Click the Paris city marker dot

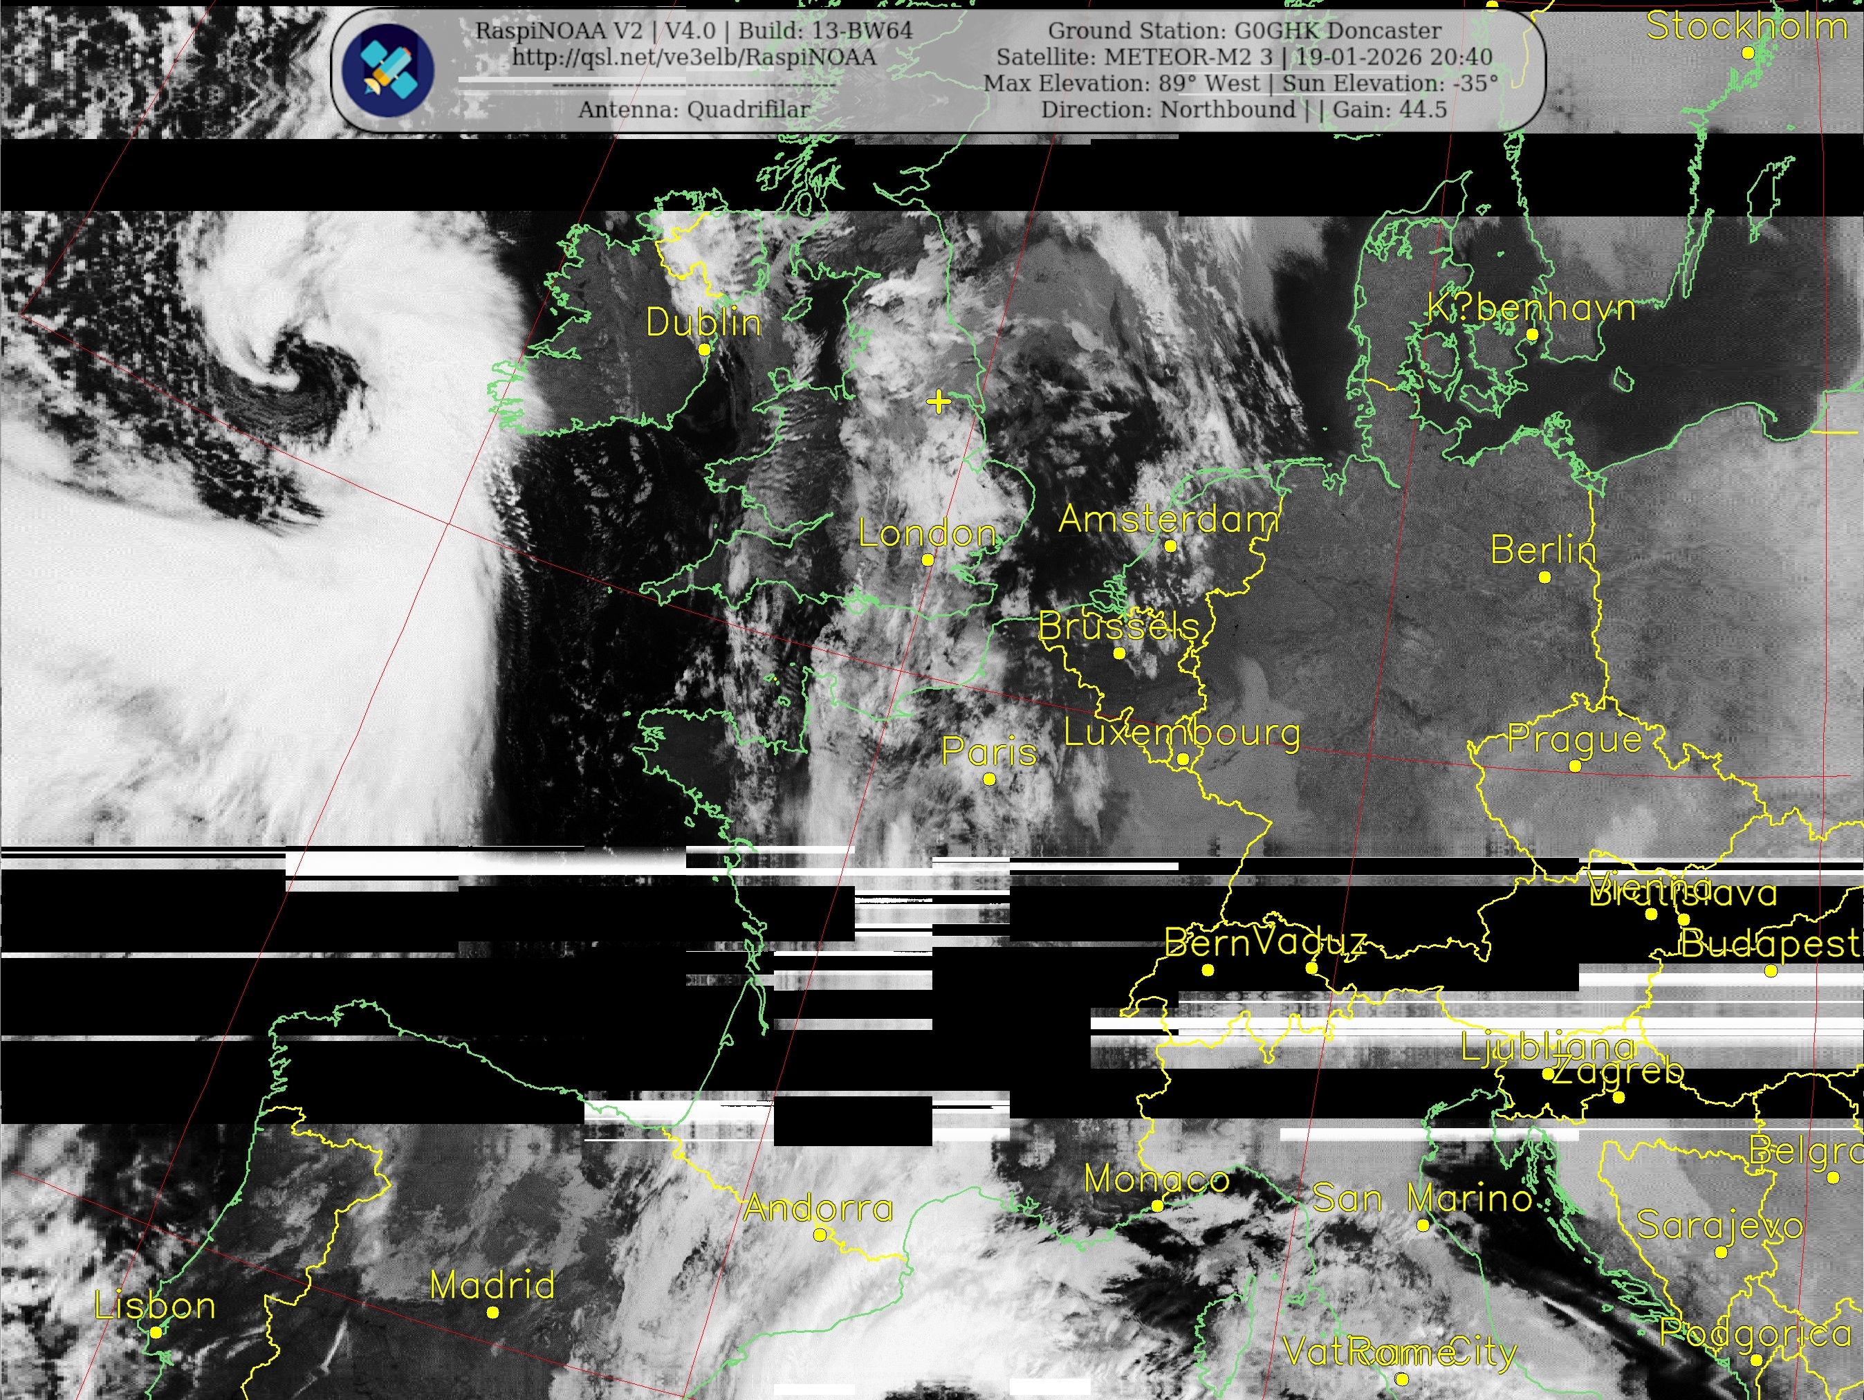[x=989, y=779]
